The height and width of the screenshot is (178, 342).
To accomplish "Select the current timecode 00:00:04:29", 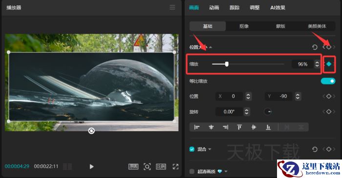I will (17, 166).
